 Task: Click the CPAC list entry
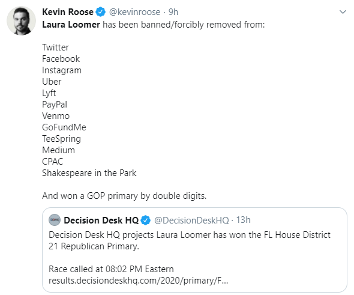[53, 162]
